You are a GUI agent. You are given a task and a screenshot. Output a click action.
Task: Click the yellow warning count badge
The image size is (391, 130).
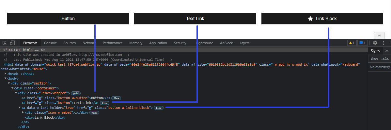[352, 43]
